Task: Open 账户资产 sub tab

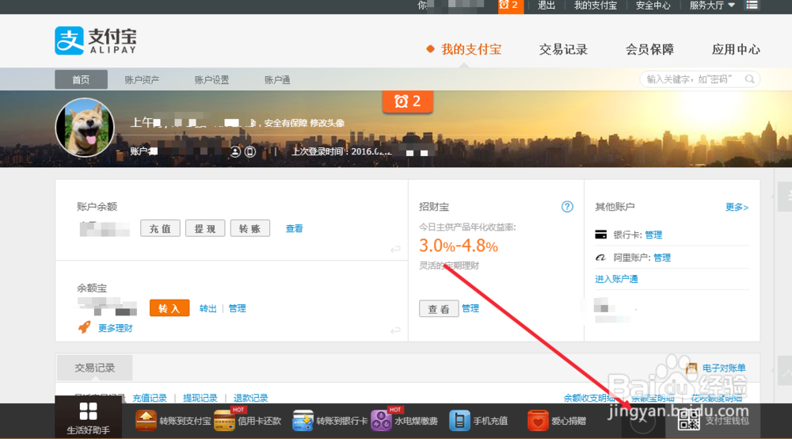Action: click(142, 80)
